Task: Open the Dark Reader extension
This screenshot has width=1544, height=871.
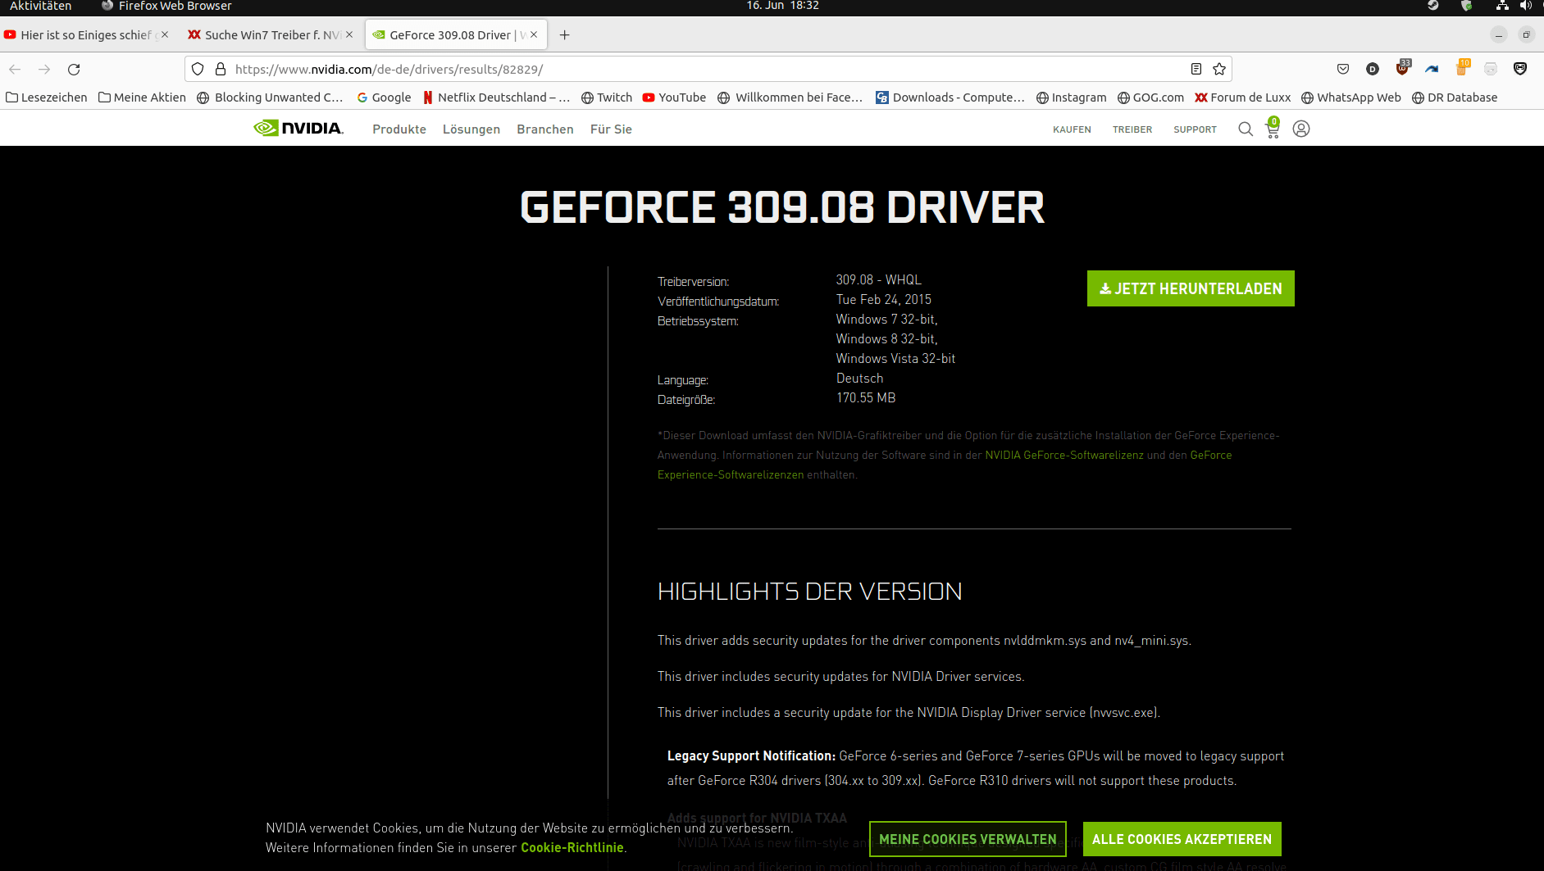Action: [1373, 70]
